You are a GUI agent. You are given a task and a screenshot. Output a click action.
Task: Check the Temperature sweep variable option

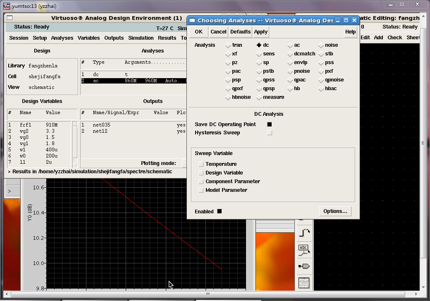pyautogui.click(x=201, y=164)
